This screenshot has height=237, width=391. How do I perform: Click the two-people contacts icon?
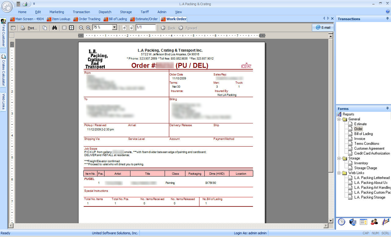click(x=374, y=222)
